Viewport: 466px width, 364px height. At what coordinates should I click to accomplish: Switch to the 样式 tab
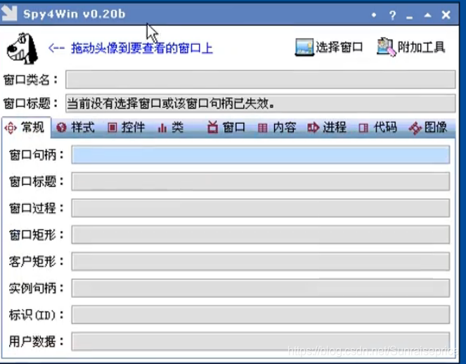point(75,128)
